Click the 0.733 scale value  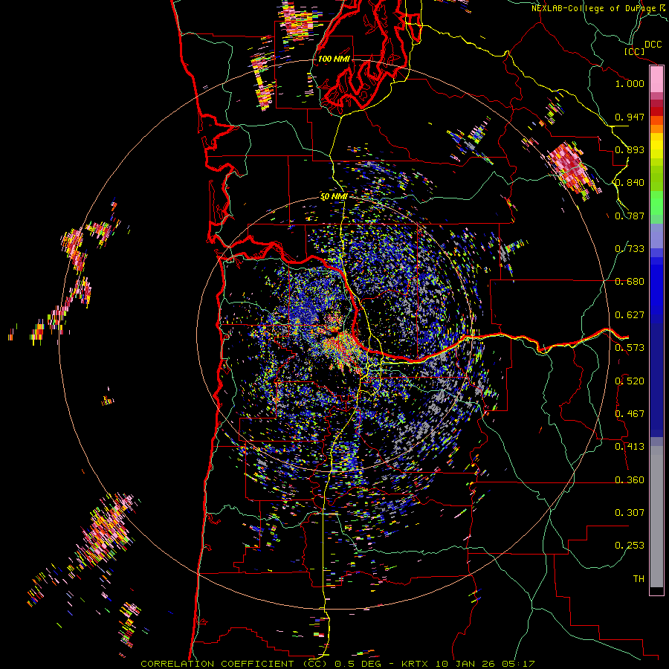click(x=630, y=249)
